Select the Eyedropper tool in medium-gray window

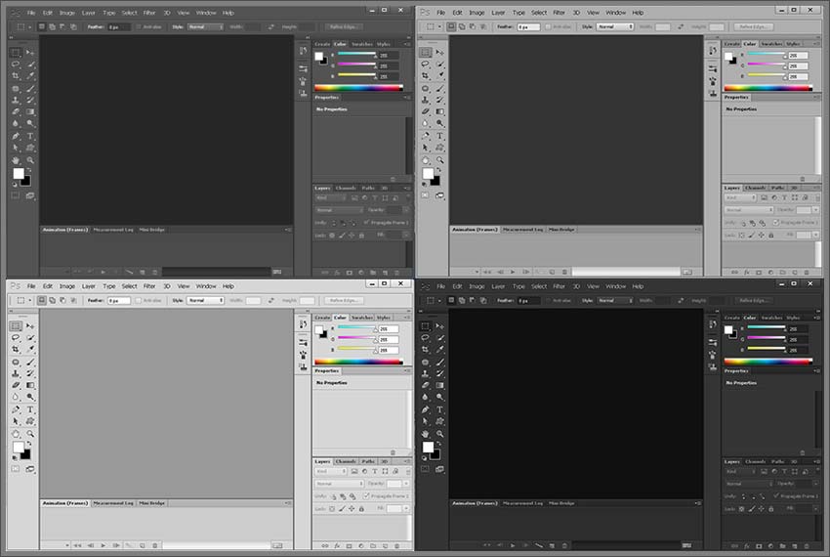pos(439,76)
